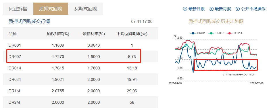Open the 公开市场操作 link

pos(253,9)
